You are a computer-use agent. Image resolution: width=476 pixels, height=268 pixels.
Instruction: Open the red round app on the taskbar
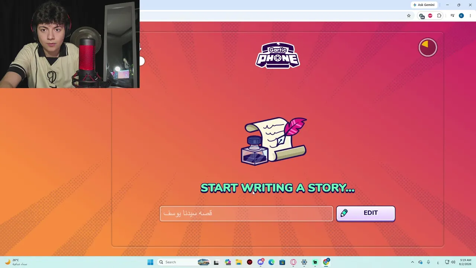coord(250,262)
